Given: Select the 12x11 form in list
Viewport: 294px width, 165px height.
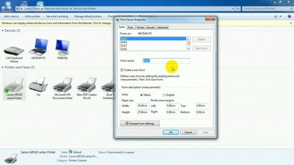Looking at the screenshot, I should (x=153, y=49).
